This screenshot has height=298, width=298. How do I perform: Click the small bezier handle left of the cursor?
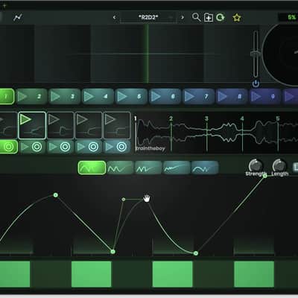point(124,199)
